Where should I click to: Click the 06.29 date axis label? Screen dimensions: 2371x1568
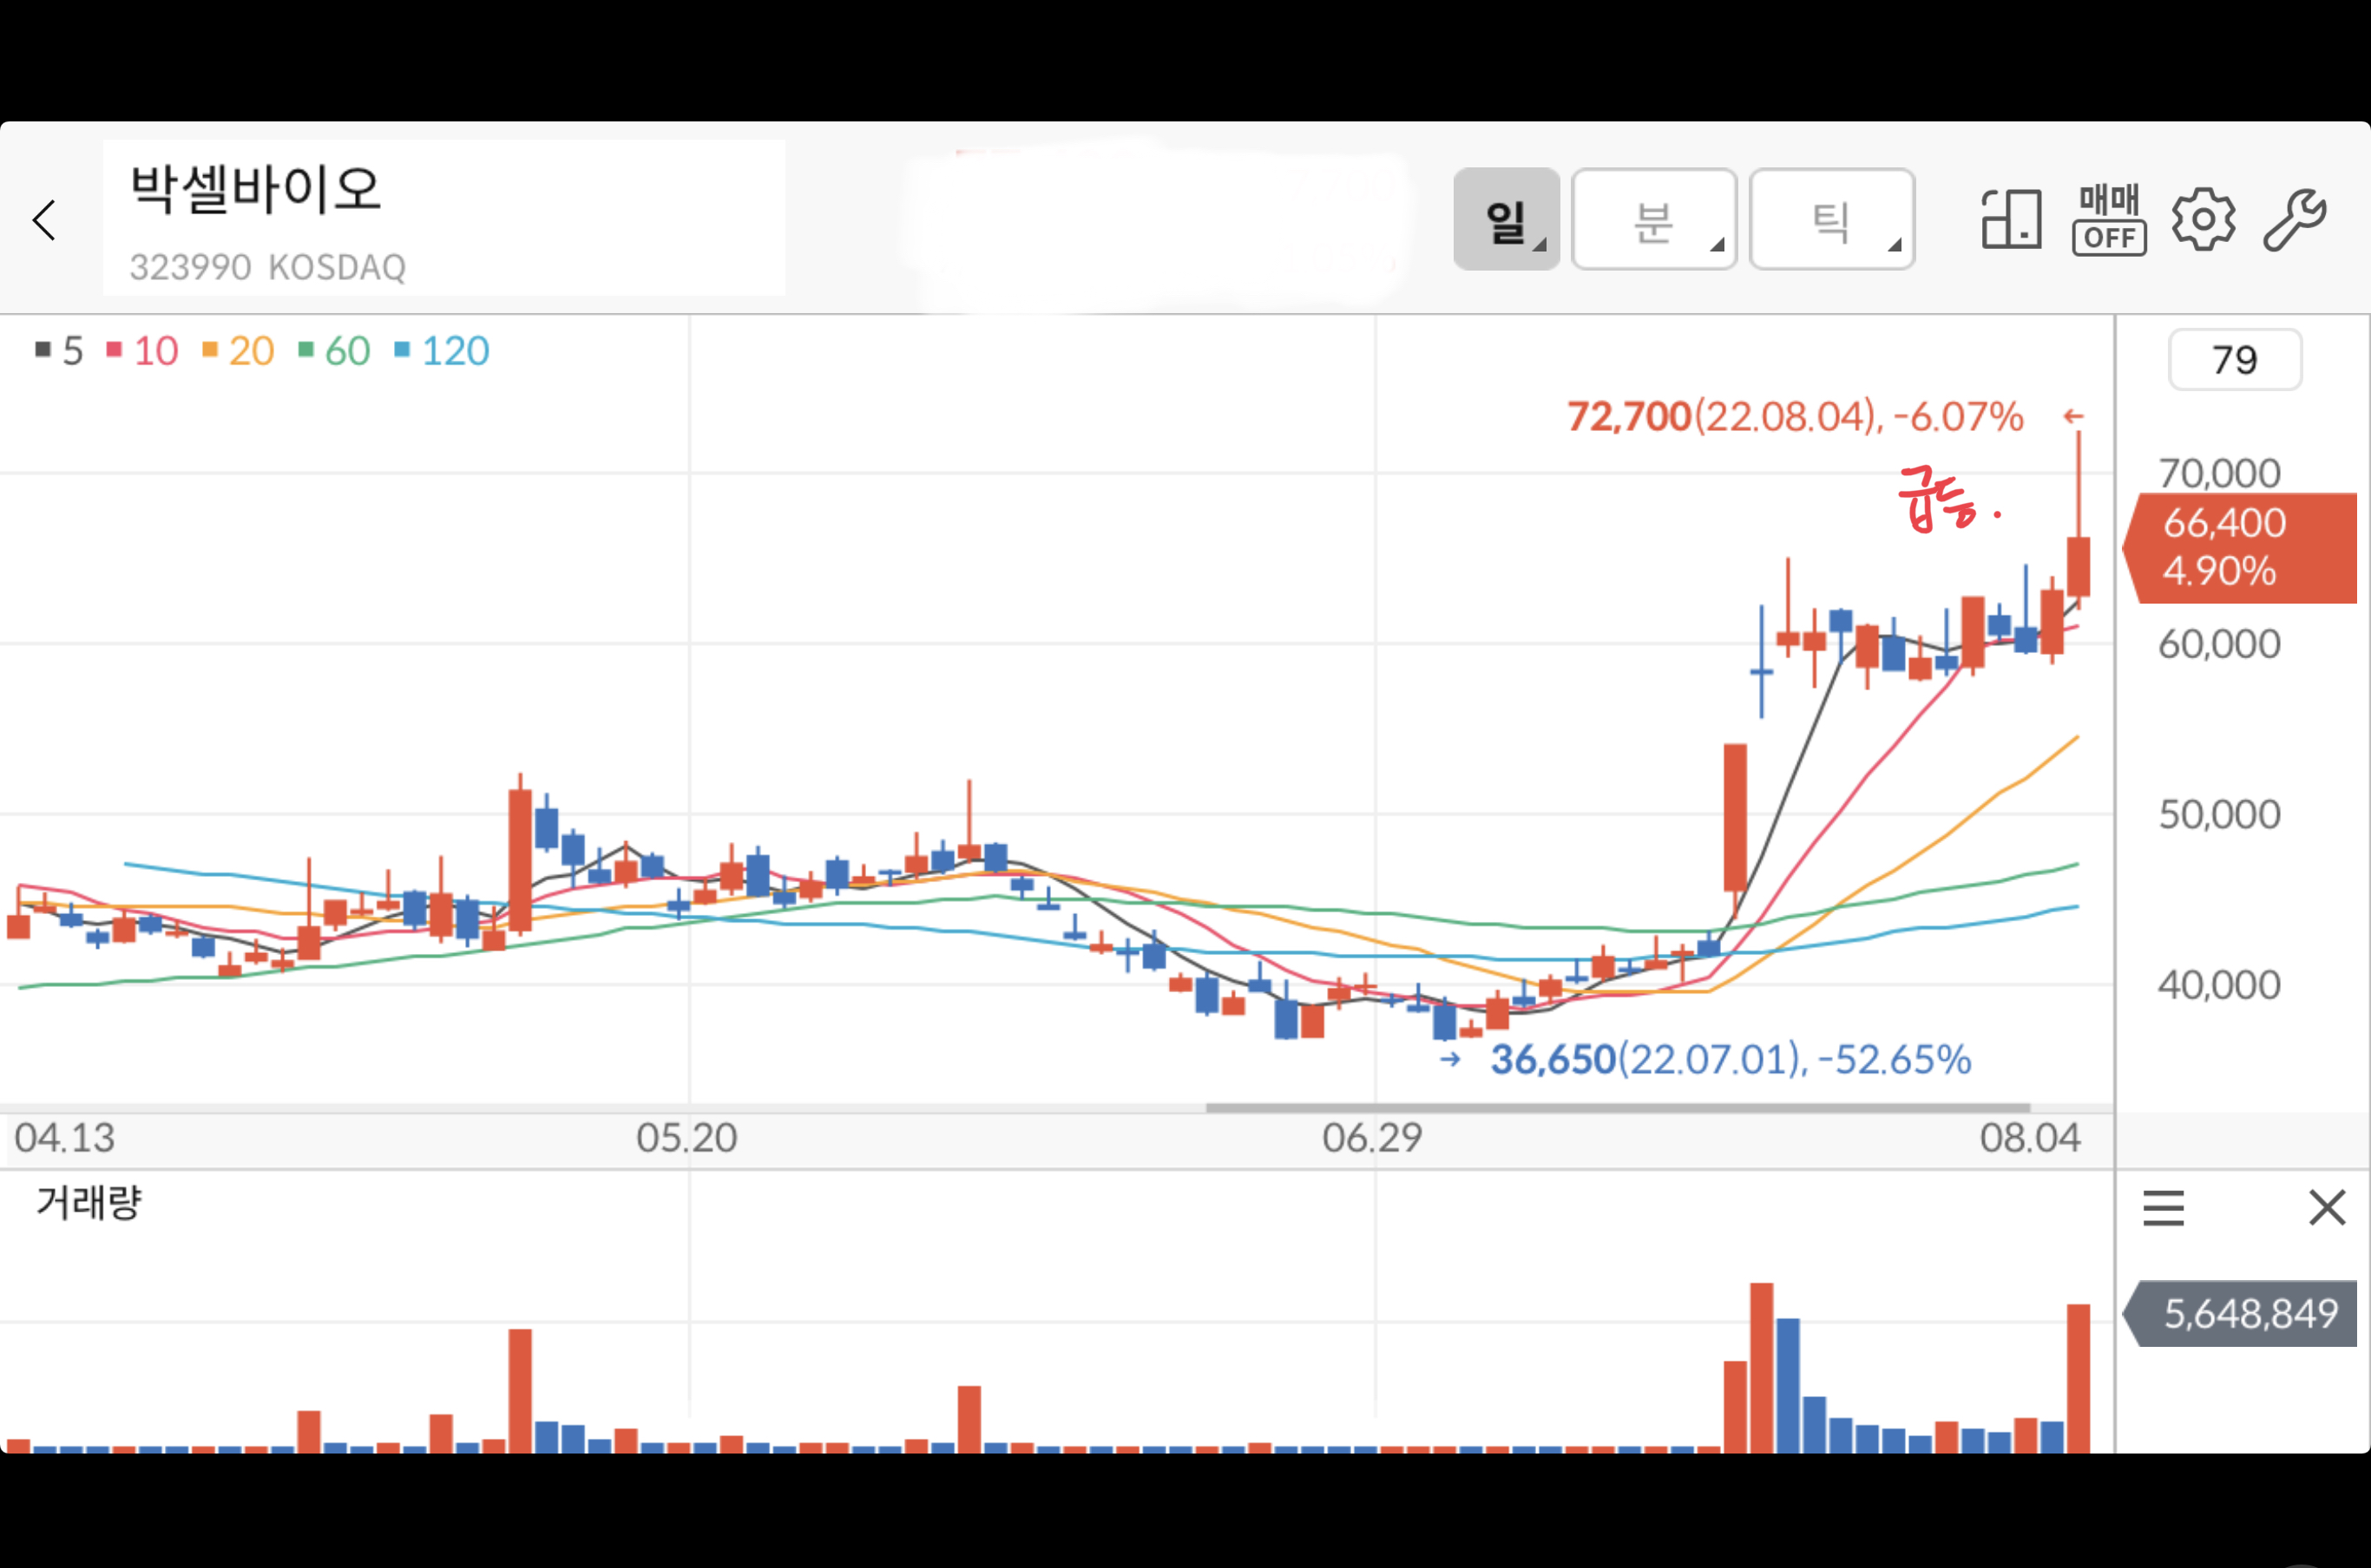tap(1371, 1138)
